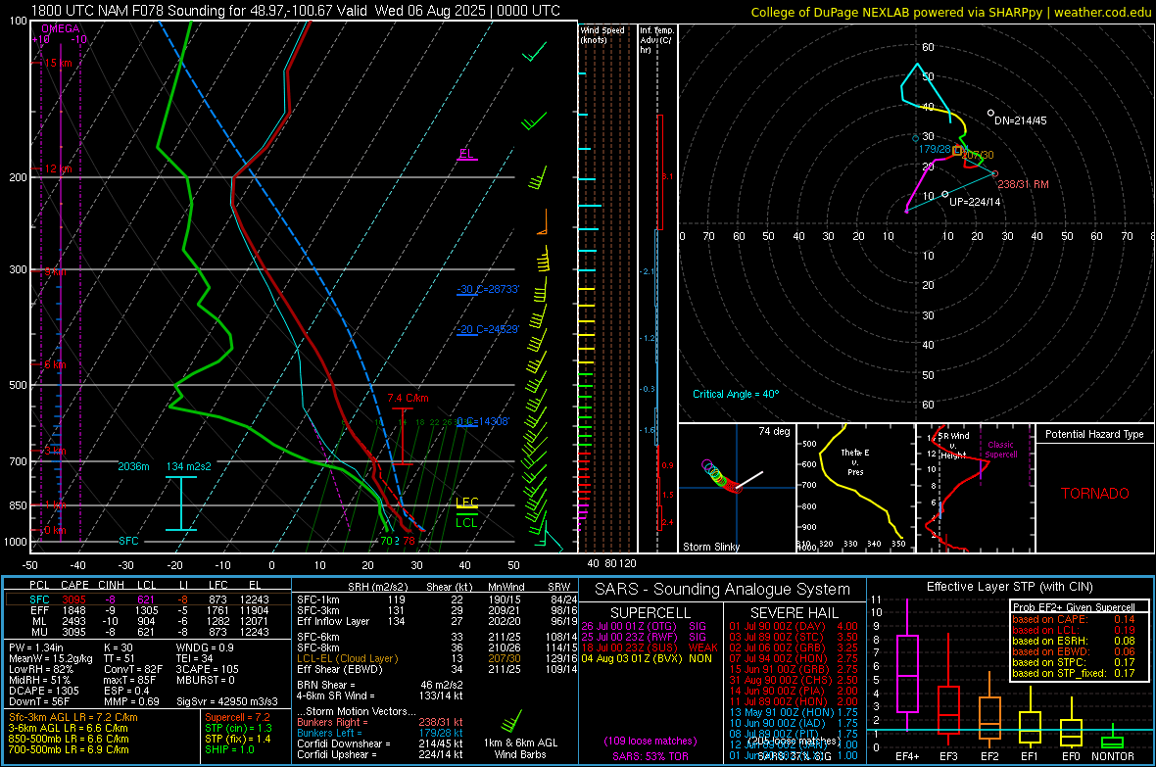Click the '0 C=14308'' height label
This screenshot has height=767, width=1156.
(483, 421)
